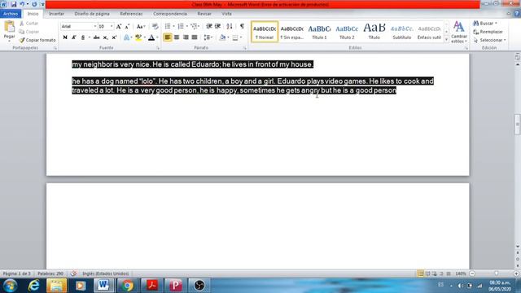
Task: Toggle justify alignment
Action: pyautogui.click(x=195, y=37)
